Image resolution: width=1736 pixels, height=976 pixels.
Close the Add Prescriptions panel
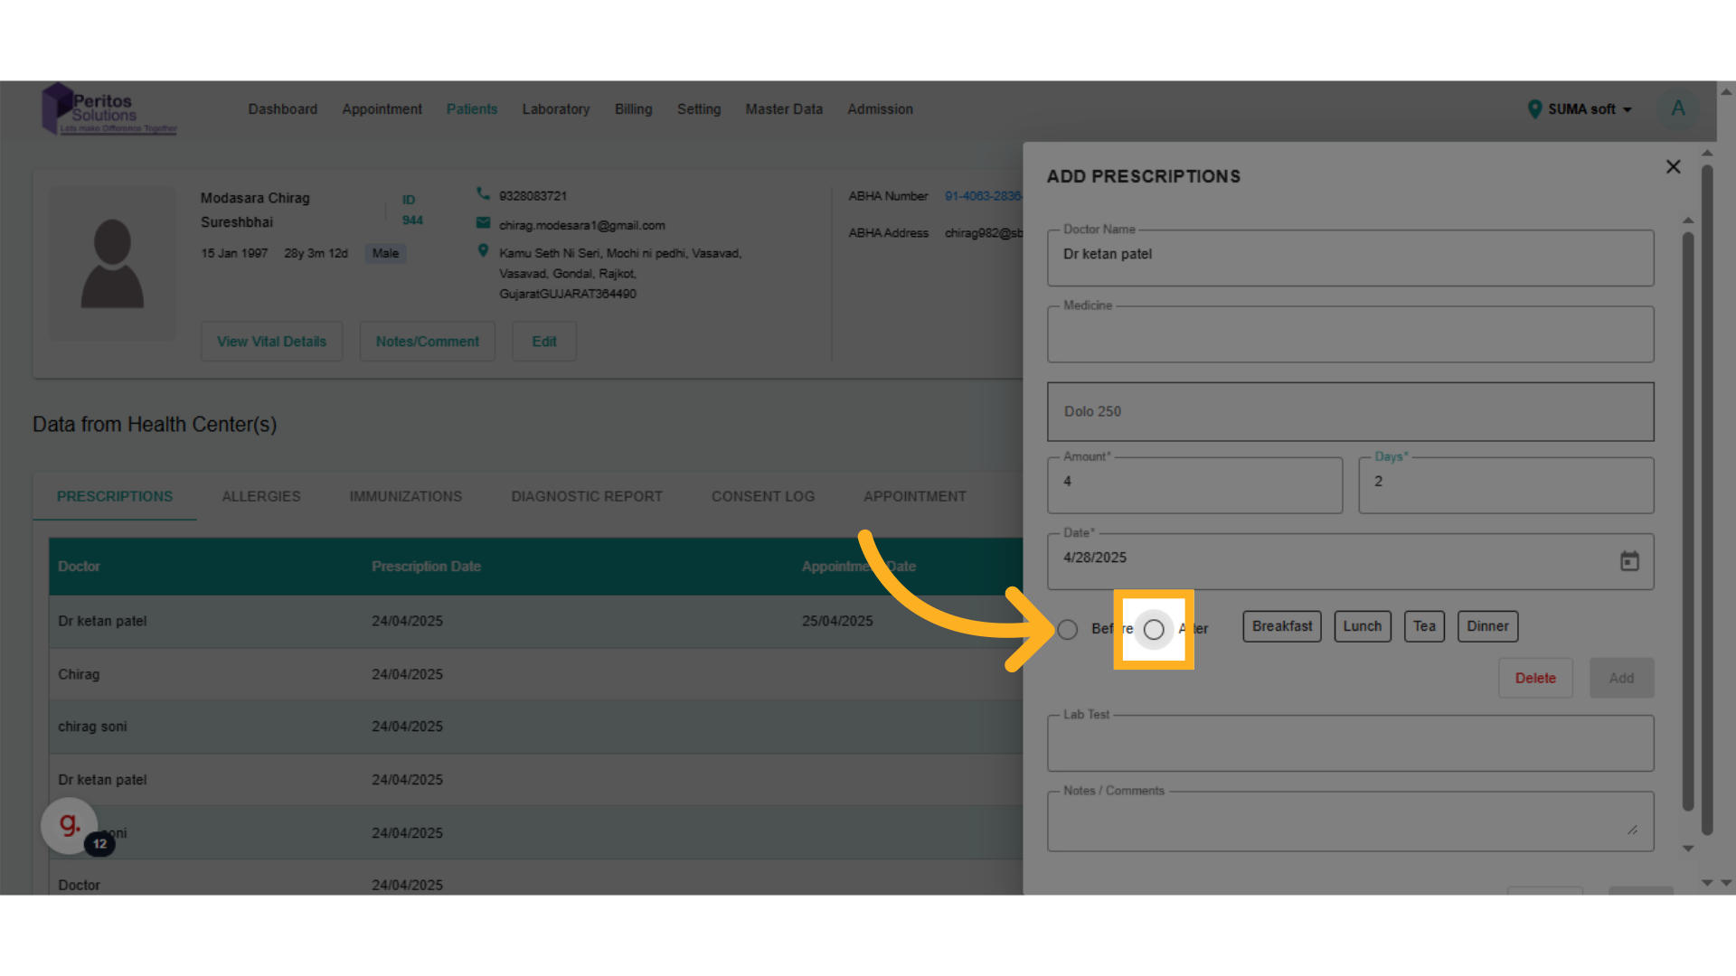pos(1673,167)
